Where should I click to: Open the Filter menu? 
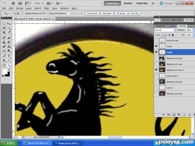(x=46, y=8)
